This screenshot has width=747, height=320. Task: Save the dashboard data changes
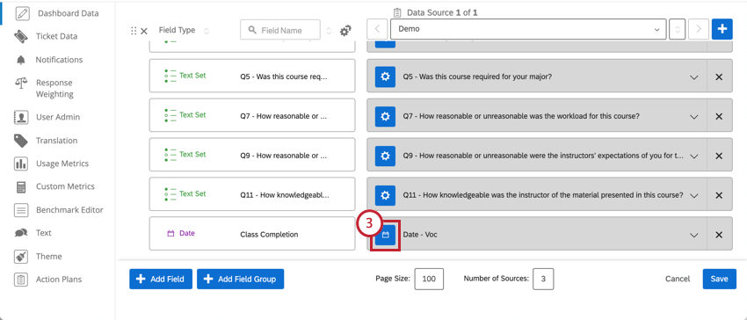point(720,279)
